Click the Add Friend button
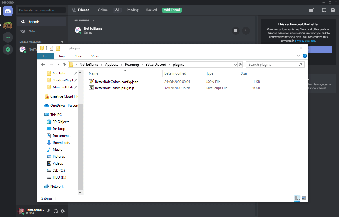This screenshot has width=339, height=217. [172, 10]
